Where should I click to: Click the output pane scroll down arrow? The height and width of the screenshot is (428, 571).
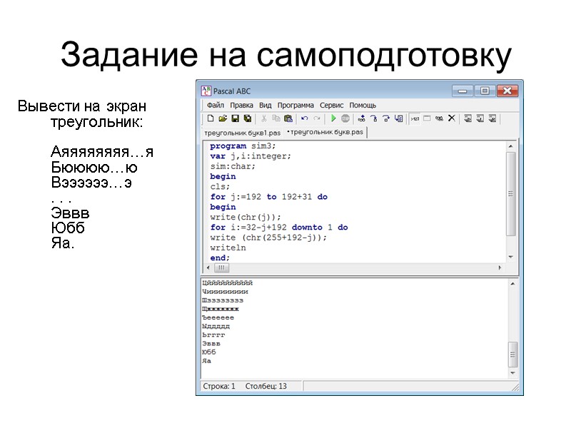[x=512, y=373]
